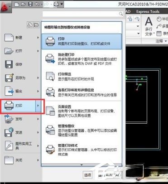Open the AutoCAD application menu logo button
The image size is (168, 184).
[5, 7]
